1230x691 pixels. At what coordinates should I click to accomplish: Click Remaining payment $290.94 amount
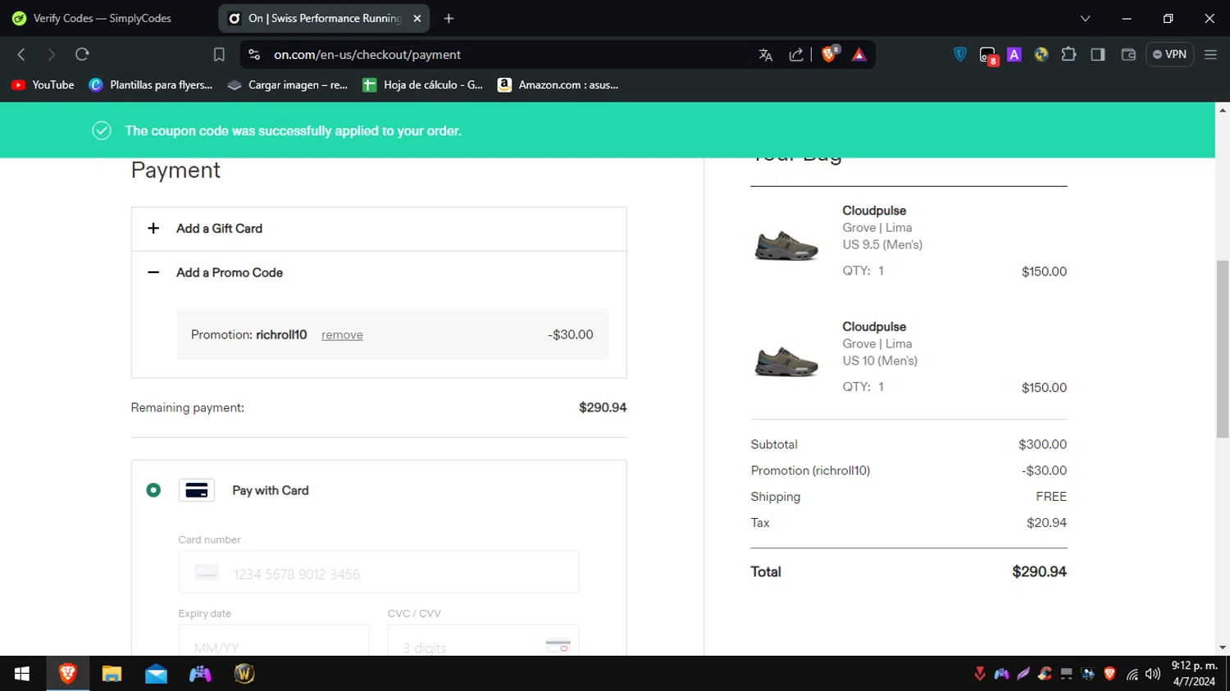603,407
